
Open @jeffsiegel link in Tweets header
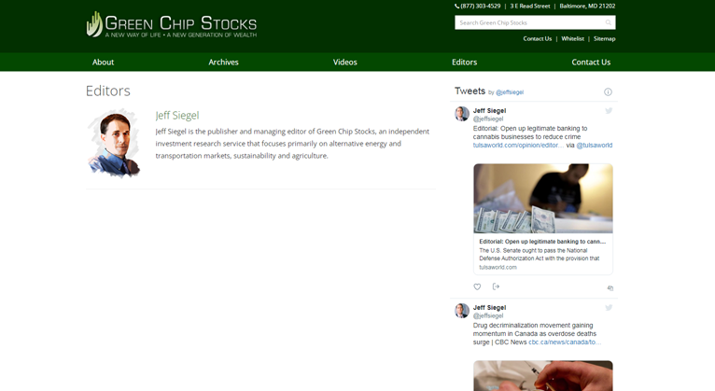[510, 92]
